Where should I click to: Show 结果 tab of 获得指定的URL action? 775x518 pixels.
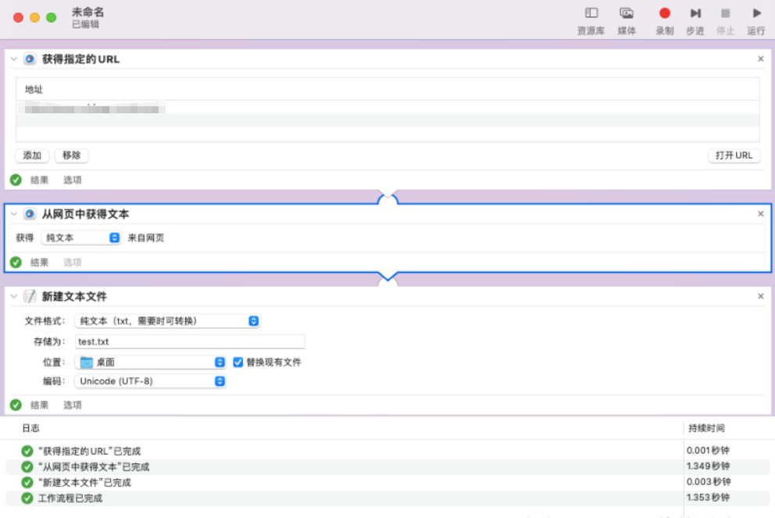point(39,180)
